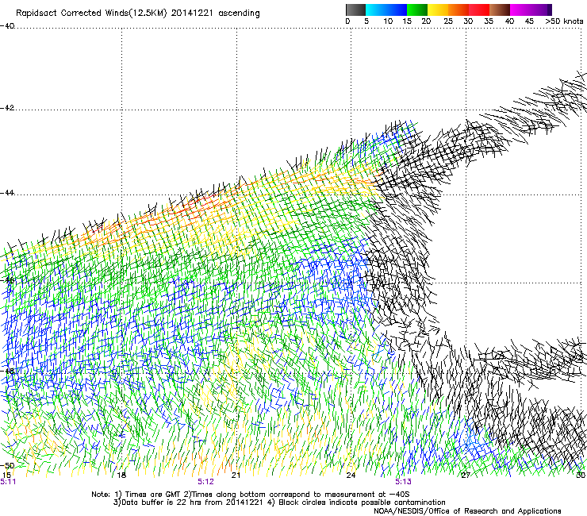Pick the red 30-35 knots legend swatch
The image size is (587, 516).
[x=479, y=10]
